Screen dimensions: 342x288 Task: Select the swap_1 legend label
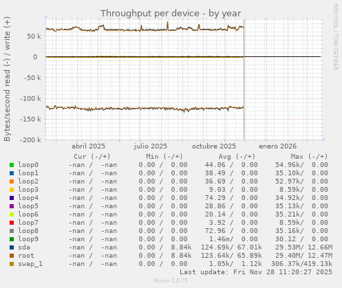(30, 264)
